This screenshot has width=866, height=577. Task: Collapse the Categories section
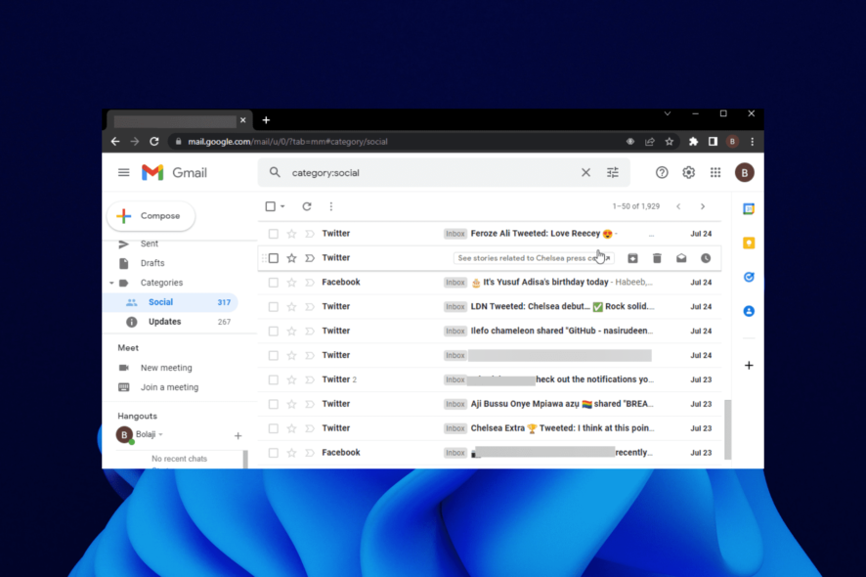[111, 283]
